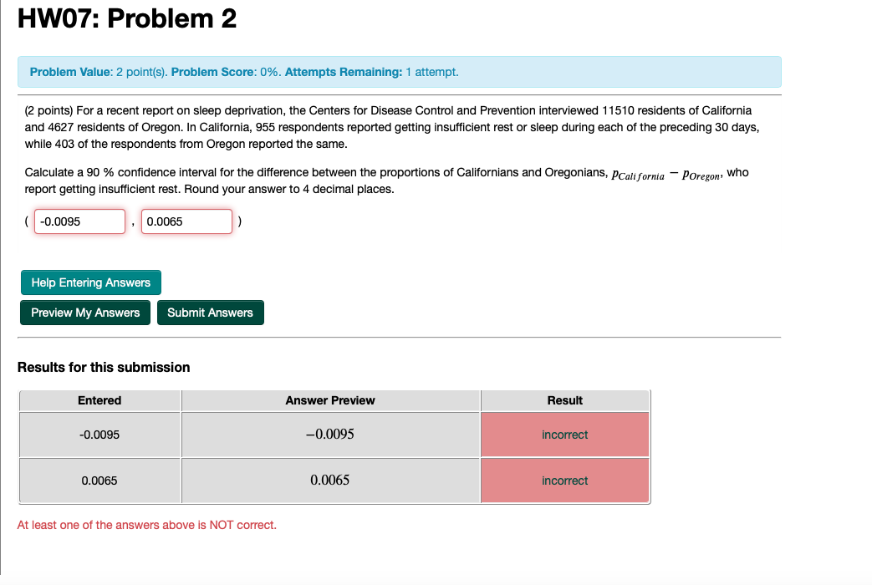Viewport: 872px width, 585px height.
Task: Select the upper bound input containing 0.0065
Action: pyautogui.click(x=186, y=221)
